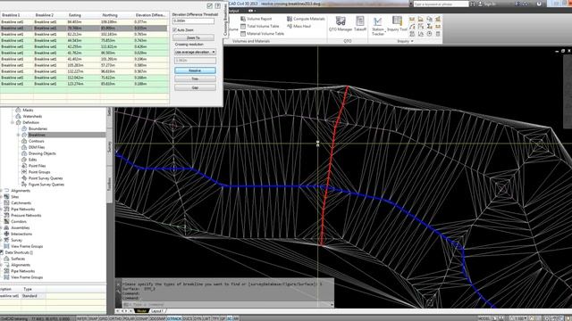The image size is (572, 321).
Task: Click the Corridors tree icon
Action: pyautogui.click(x=6, y=221)
